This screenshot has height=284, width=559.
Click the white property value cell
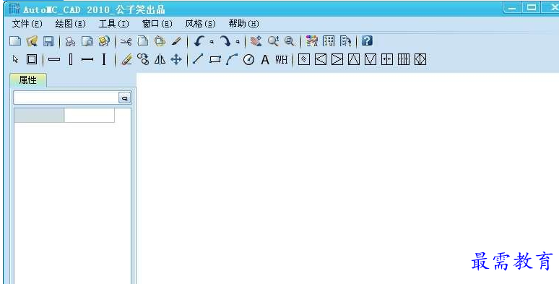(x=89, y=116)
